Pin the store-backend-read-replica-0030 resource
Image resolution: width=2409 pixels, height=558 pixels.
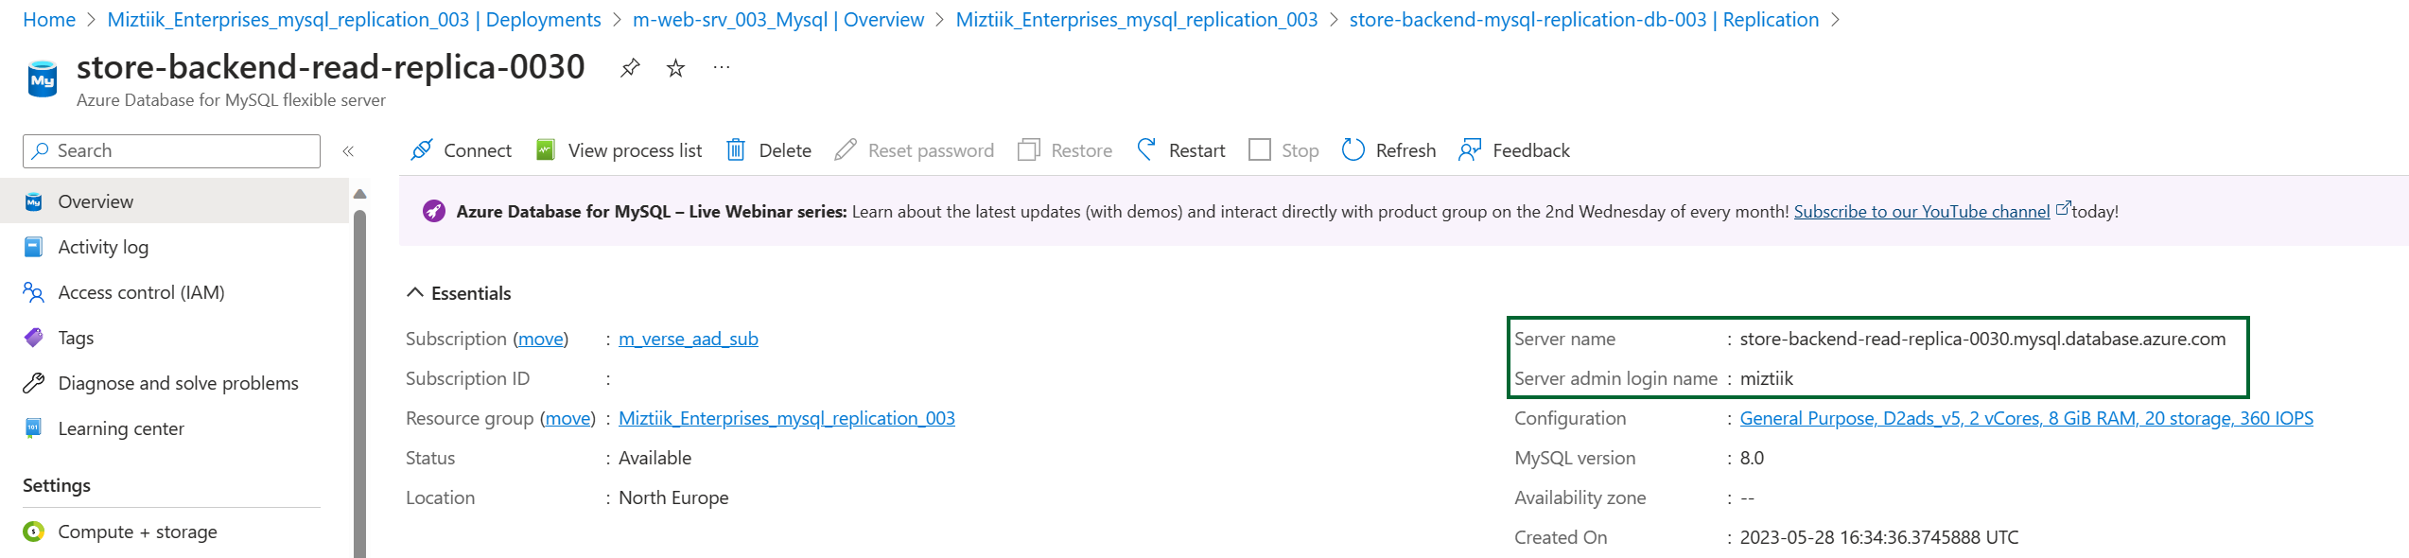[630, 68]
